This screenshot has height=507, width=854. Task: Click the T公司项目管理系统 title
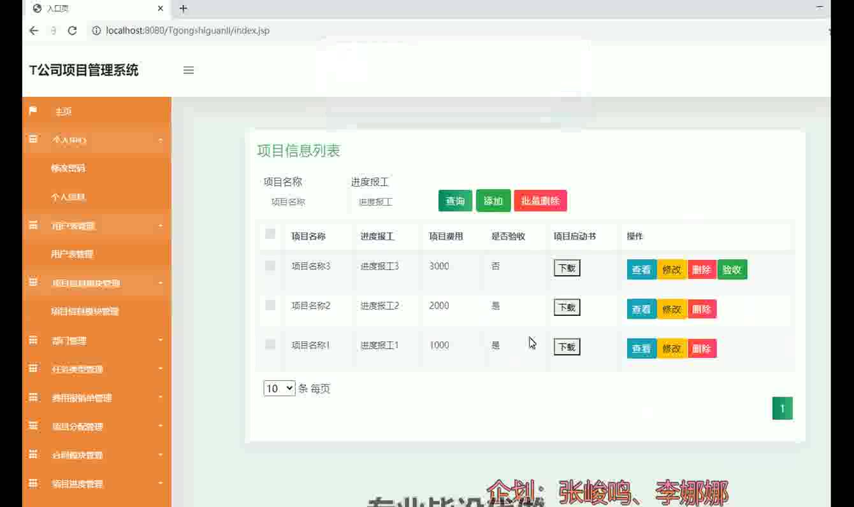click(x=83, y=70)
